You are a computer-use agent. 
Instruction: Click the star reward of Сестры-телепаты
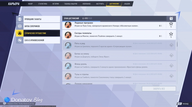[171, 35]
